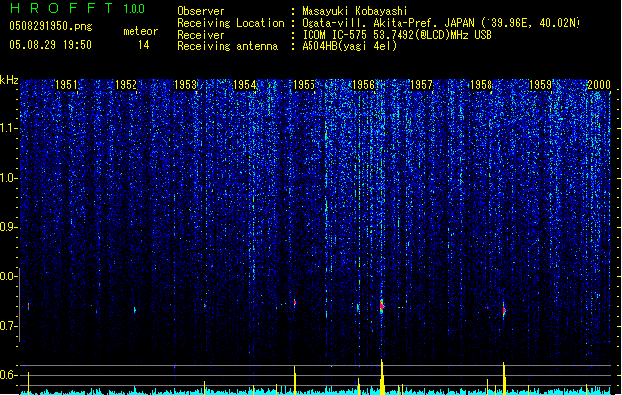The width and height of the screenshot is (622, 395).
Task: Click the meteor echo near 1955 marker
Action: 295,303
